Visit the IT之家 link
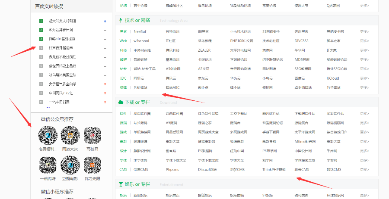 (x=332, y=50)
